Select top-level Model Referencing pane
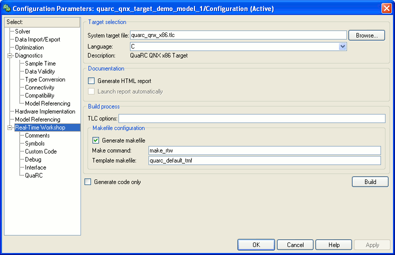The height and width of the screenshot is (255, 395). [x=37, y=119]
